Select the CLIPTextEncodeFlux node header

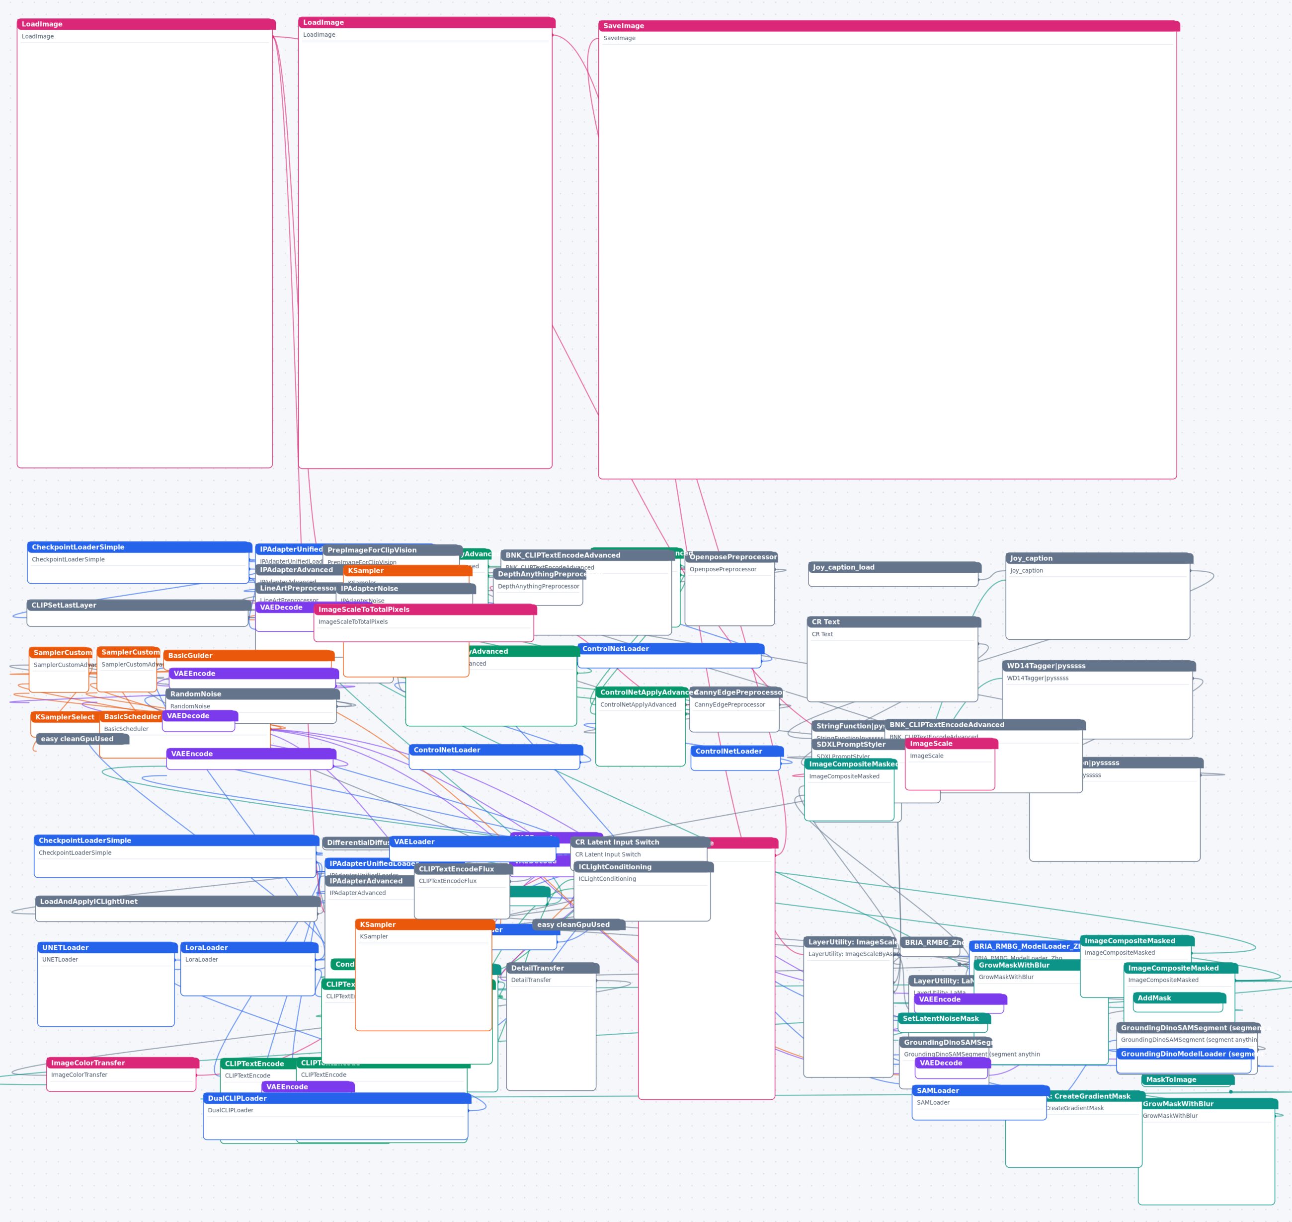464,869
